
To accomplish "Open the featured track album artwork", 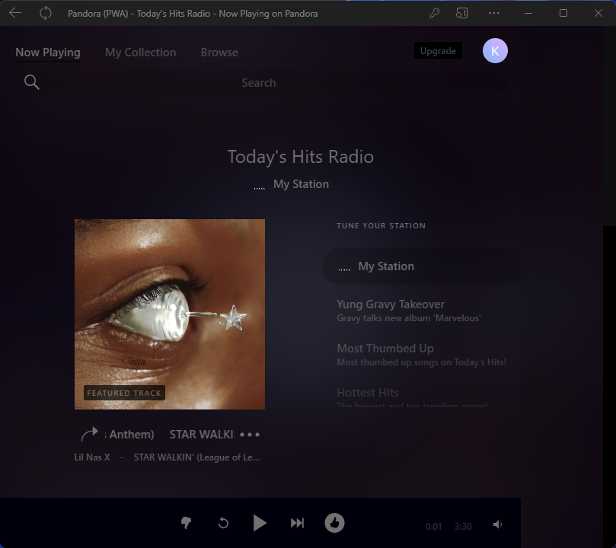I will [x=170, y=314].
